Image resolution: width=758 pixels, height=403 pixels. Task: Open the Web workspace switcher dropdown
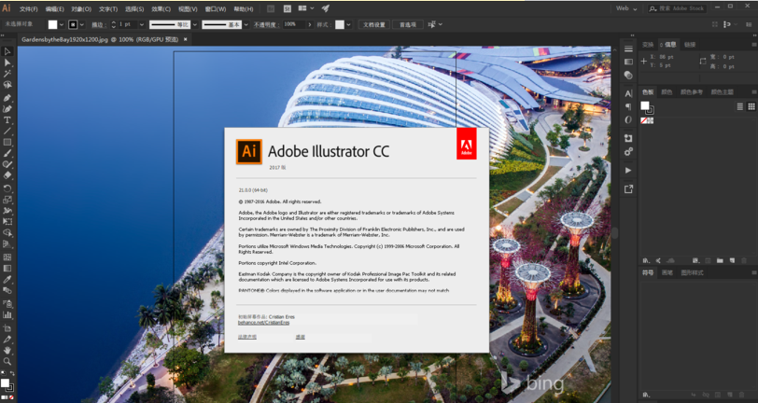click(x=626, y=8)
